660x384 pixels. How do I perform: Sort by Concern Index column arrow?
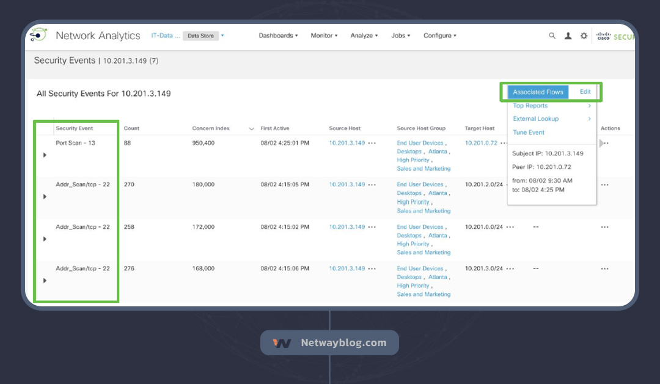251,129
